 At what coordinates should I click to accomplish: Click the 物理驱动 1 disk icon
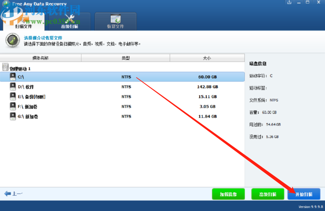click(5, 67)
